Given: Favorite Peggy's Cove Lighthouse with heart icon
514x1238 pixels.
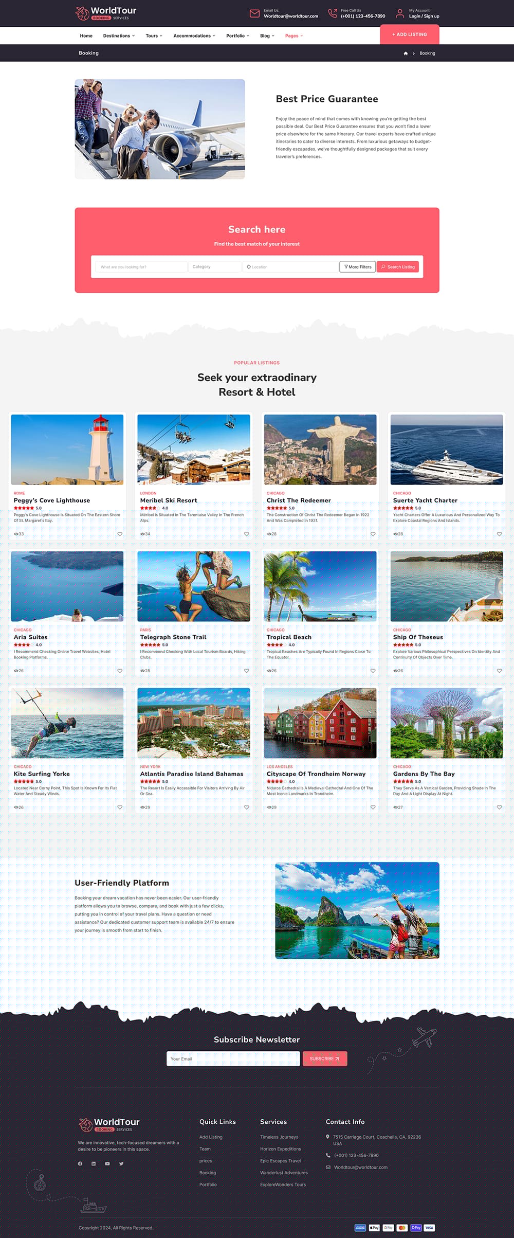Looking at the screenshot, I should pos(120,534).
